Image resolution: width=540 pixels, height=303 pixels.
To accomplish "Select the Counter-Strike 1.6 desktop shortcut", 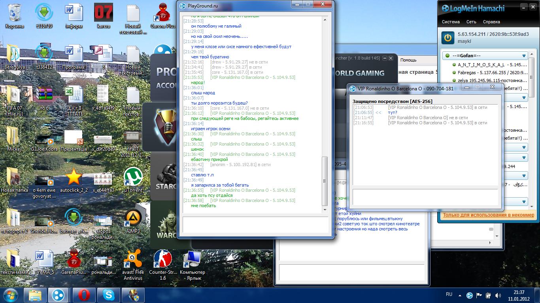I will tap(163, 265).
